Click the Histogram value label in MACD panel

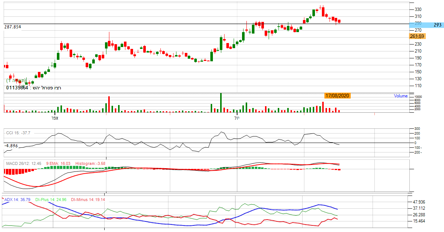click(90, 163)
